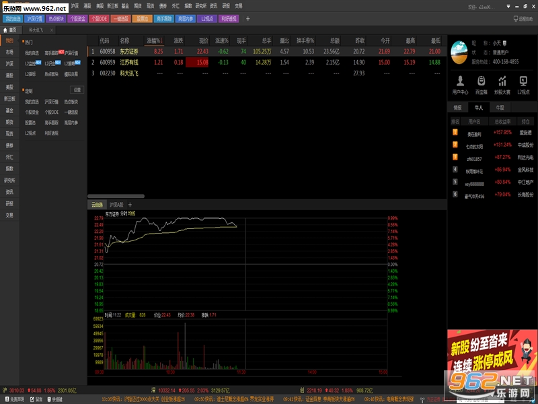
Task: Switch to the 牛股 tab
Action: (500, 108)
